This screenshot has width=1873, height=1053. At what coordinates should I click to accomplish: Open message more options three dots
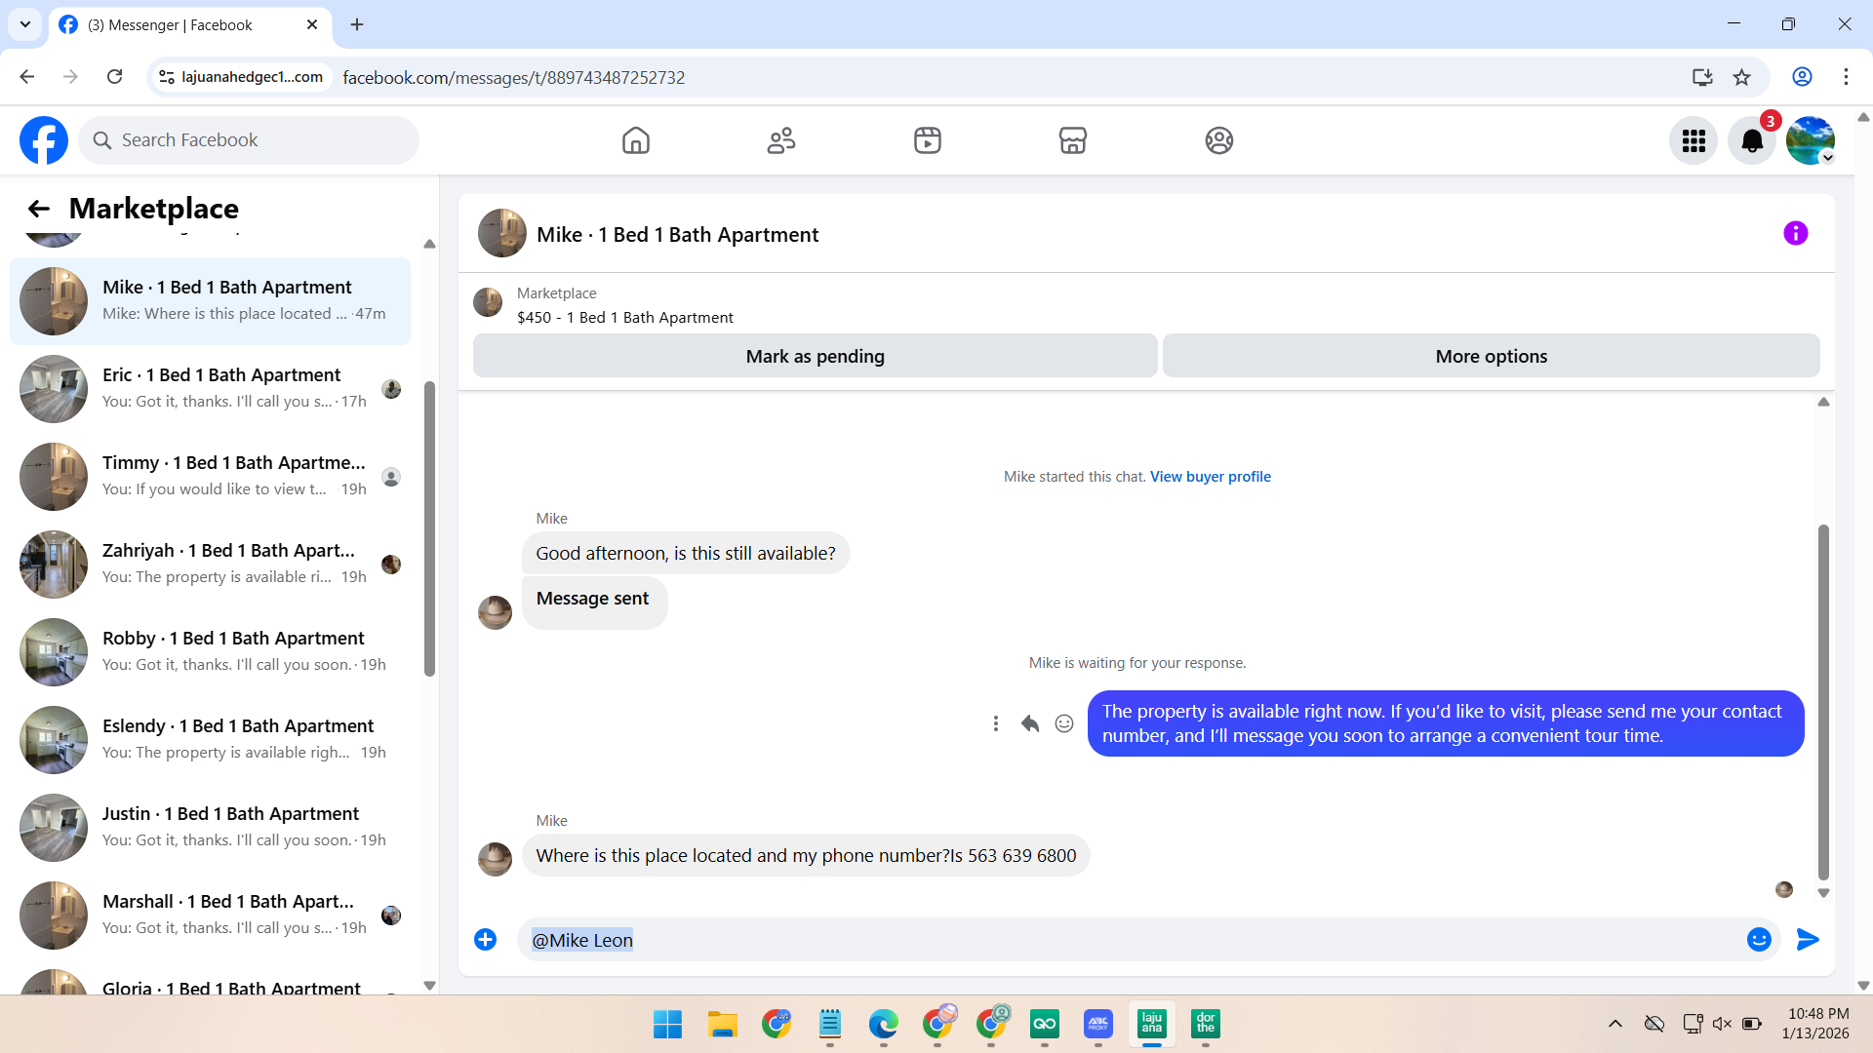pyautogui.click(x=995, y=723)
